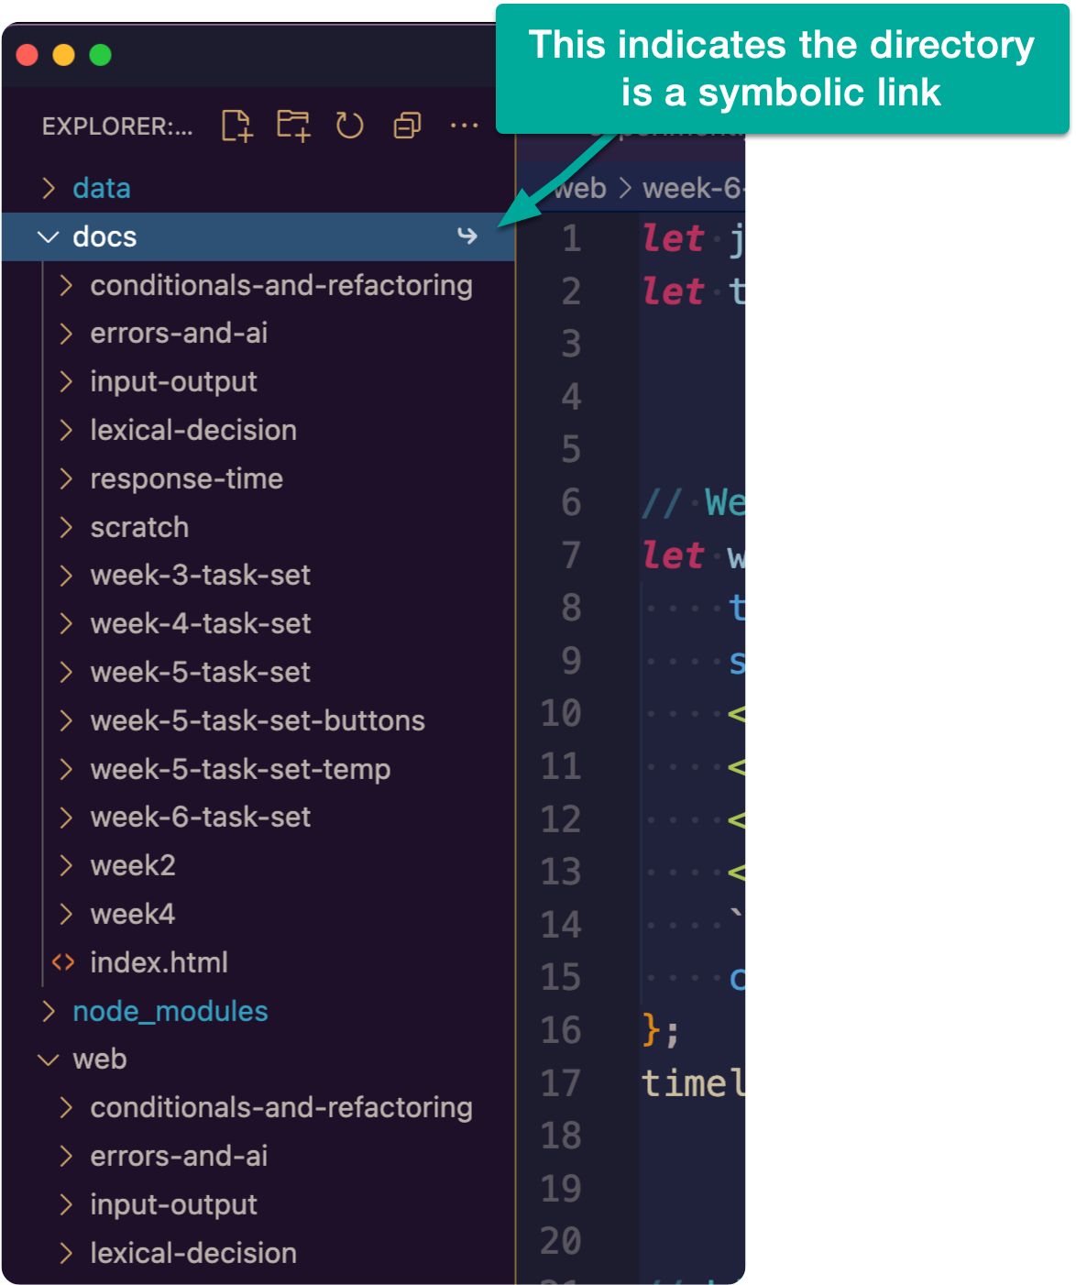Refresh the Explorer file tree

click(349, 126)
